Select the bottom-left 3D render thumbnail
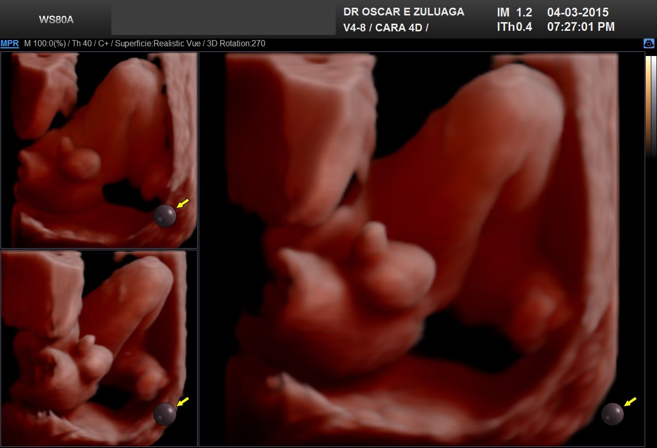 [99, 348]
